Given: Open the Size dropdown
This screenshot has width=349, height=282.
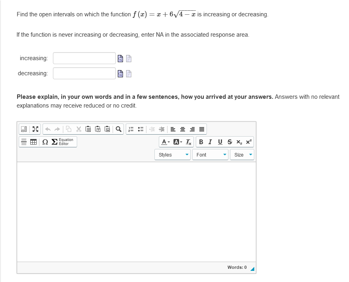Looking at the screenshot, I should pyautogui.click(x=242, y=155).
